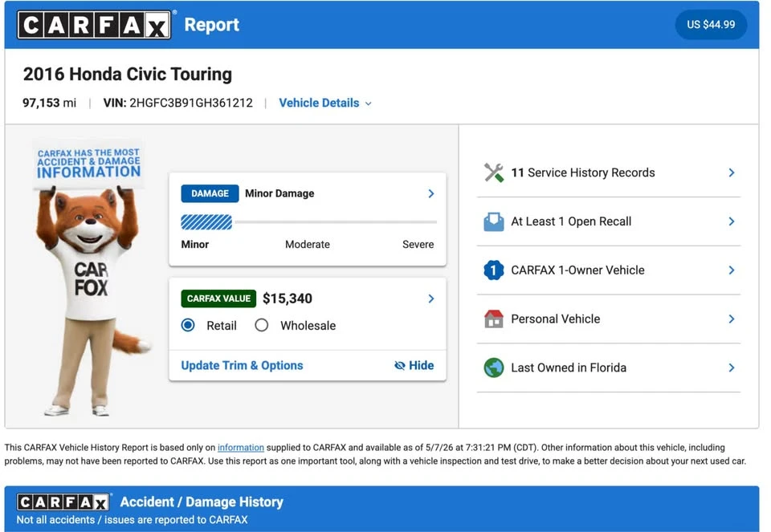Click the CARFAX logo in the header
Image resolution: width=771 pixels, height=532 pixels.
[94, 25]
